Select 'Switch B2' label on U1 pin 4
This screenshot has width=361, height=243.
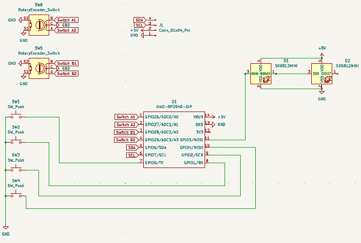click(126, 140)
